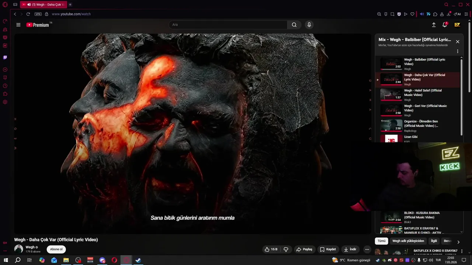Open File Explorer from the taskbar

[66, 260]
